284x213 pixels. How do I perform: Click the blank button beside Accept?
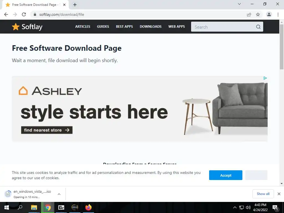click(256, 175)
